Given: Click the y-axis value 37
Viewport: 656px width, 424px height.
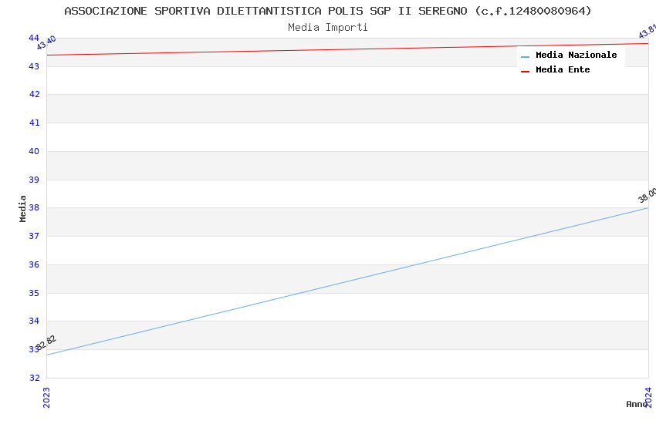Looking at the screenshot, I should (x=34, y=236).
